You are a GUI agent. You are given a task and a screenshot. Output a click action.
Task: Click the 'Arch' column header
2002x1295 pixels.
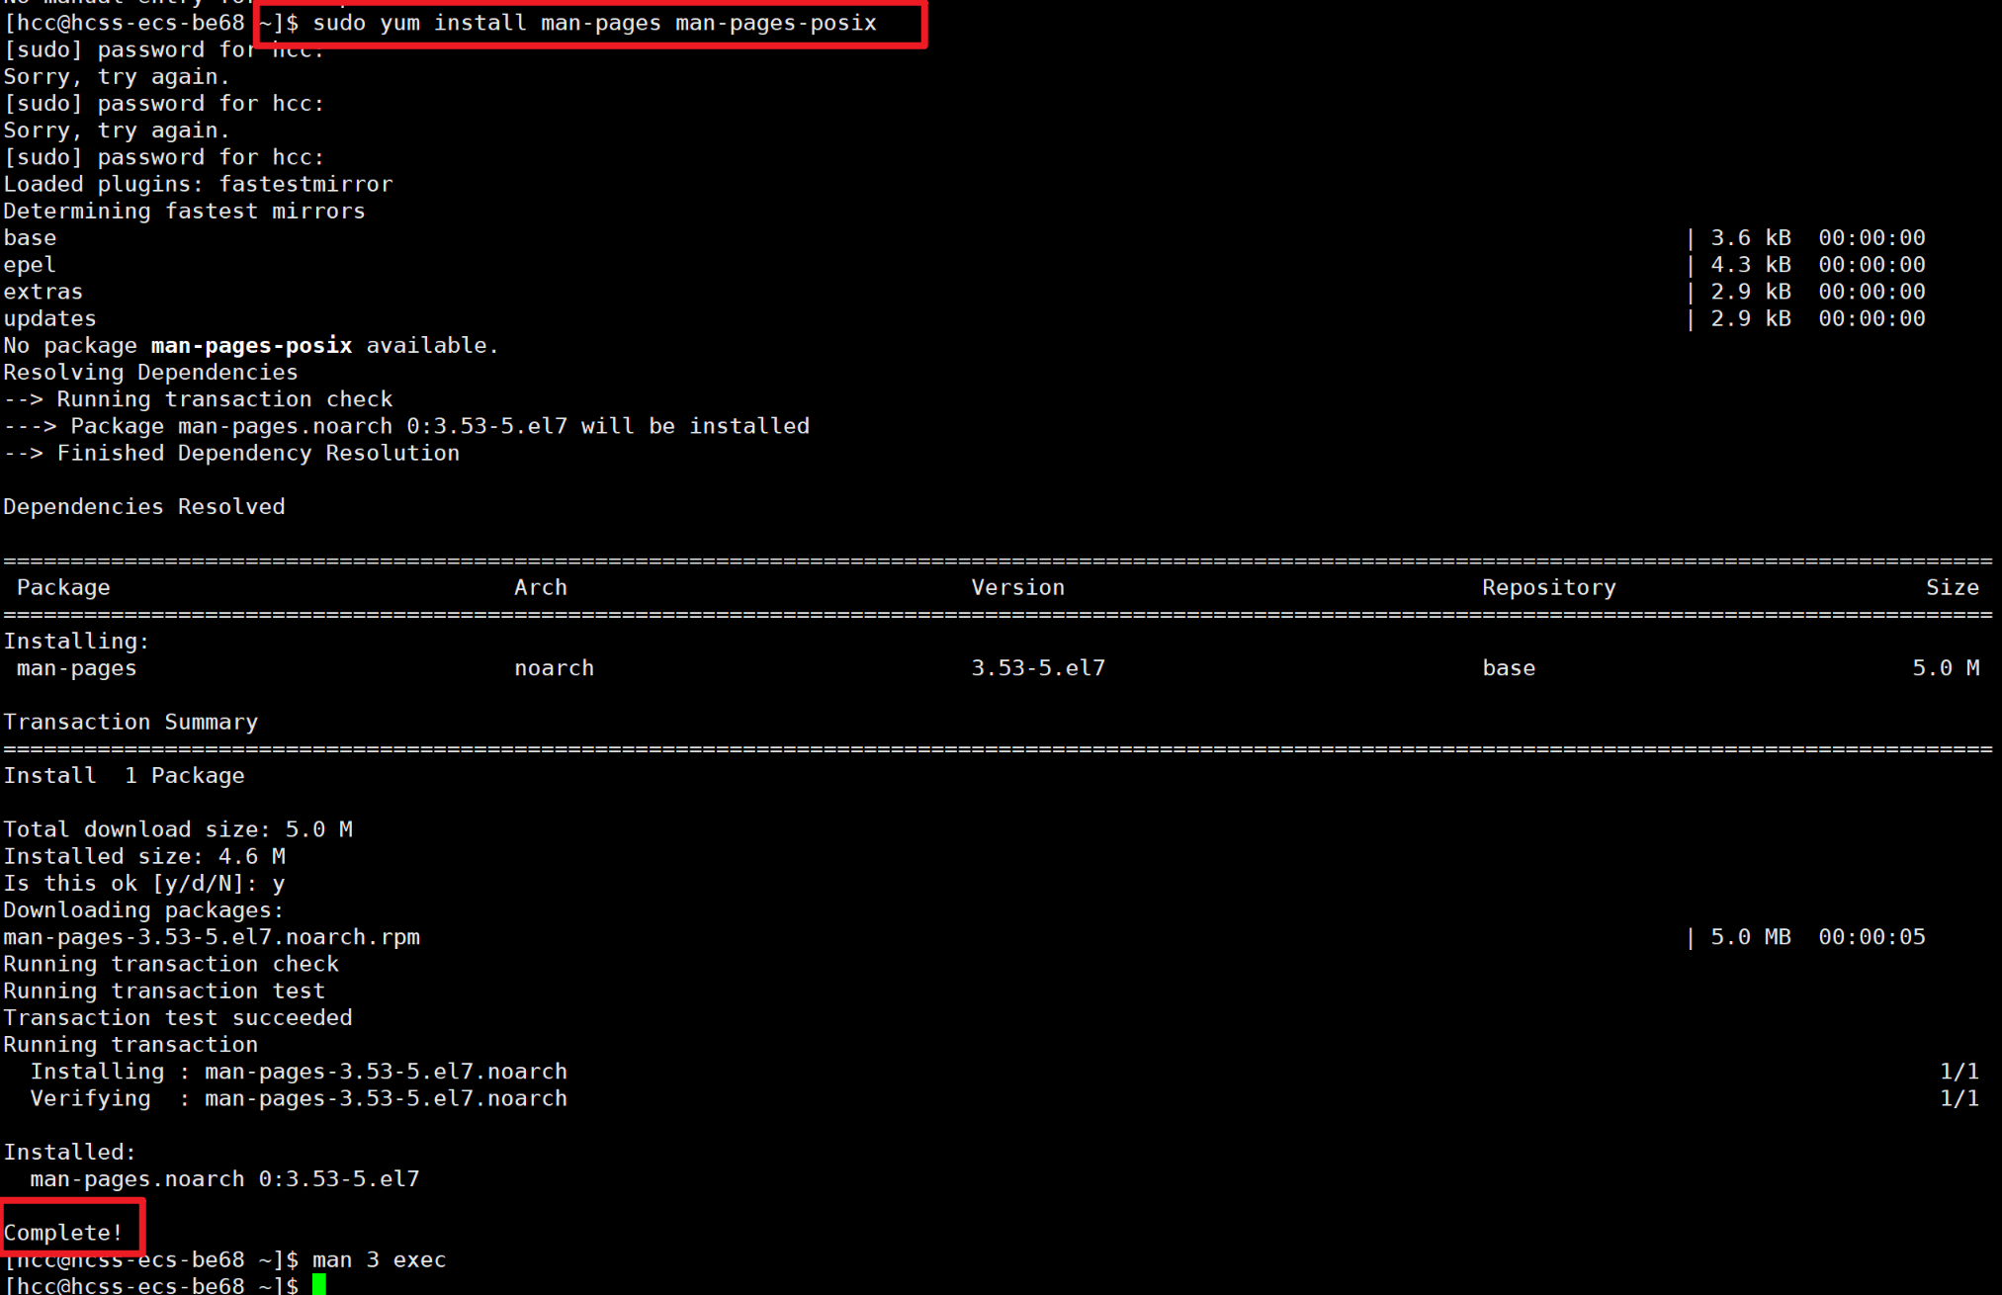point(540,587)
